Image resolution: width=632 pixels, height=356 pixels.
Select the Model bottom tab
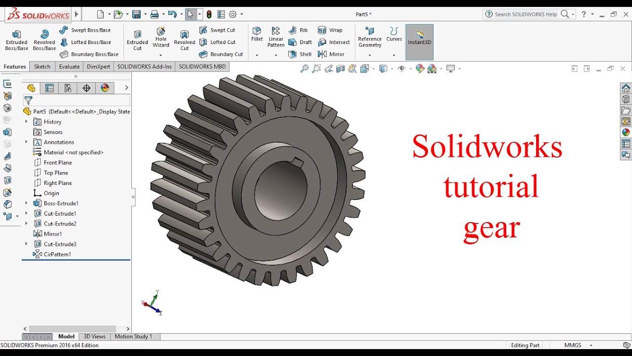[x=66, y=337]
